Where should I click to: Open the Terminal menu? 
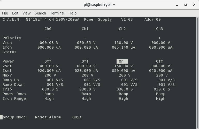click(x=57, y=13)
